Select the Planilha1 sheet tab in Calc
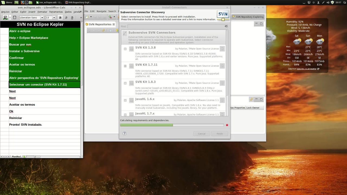 (x=16, y=157)
